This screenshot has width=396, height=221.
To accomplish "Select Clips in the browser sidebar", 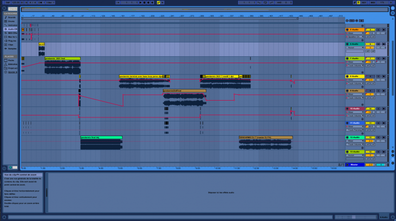I will pos(11,44).
